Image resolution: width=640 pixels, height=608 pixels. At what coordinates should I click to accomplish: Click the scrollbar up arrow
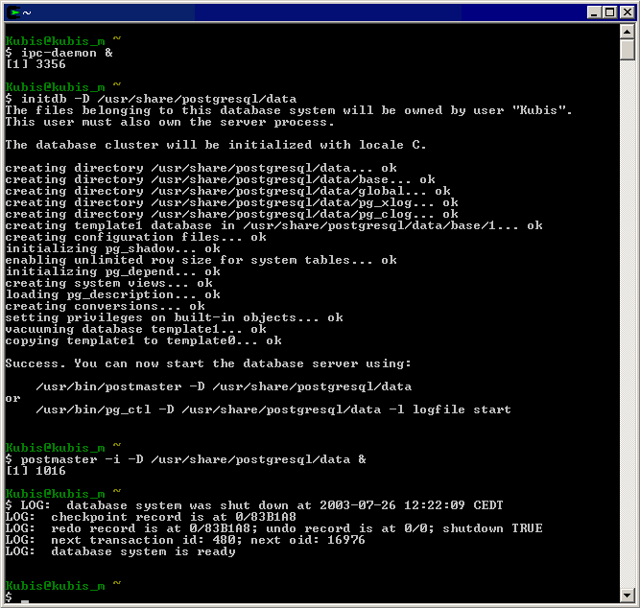pyautogui.click(x=627, y=32)
